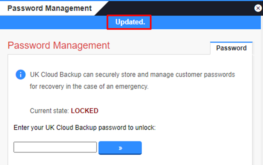The width and height of the screenshot is (263, 165).
Task: Select the Password tab
Action: point(231,48)
